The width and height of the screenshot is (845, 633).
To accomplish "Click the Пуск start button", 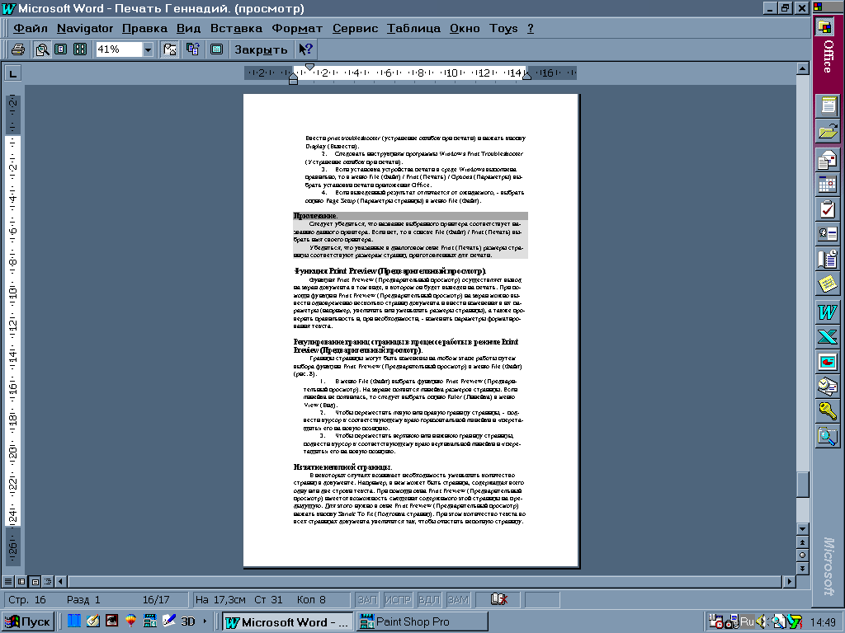I will coord(28,621).
